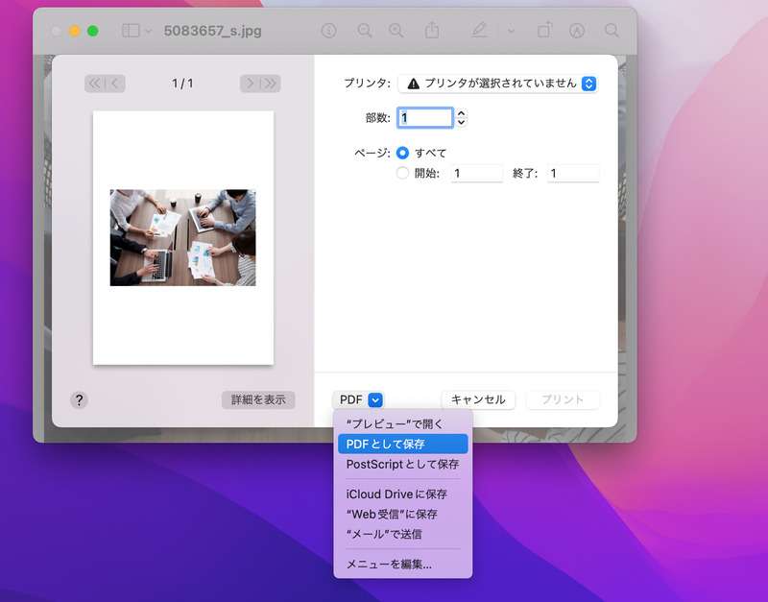Click the info inspector icon in toolbar
The height and width of the screenshot is (602, 768).
coord(329,30)
